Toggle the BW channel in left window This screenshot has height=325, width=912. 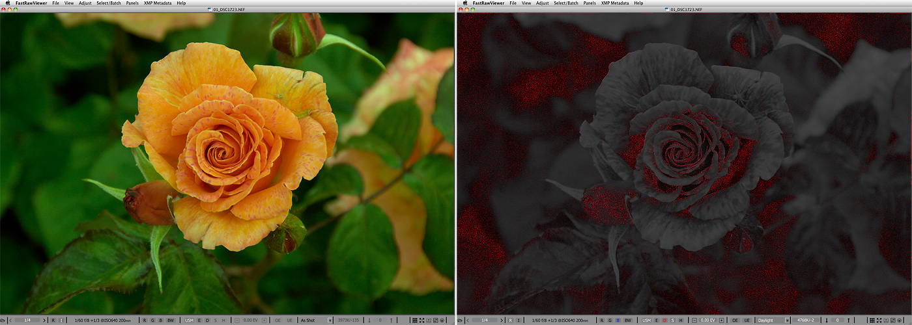pyautogui.click(x=171, y=320)
